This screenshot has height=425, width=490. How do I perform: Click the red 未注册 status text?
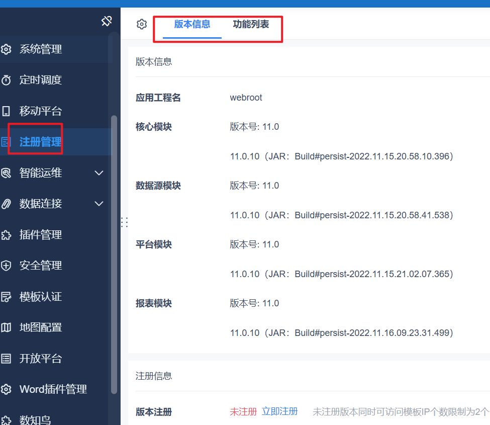243,411
